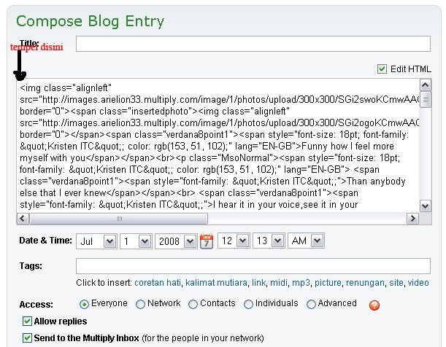Open the AM/PM dropdown
This screenshot has height=347, width=446.
pyautogui.click(x=306, y=241)
